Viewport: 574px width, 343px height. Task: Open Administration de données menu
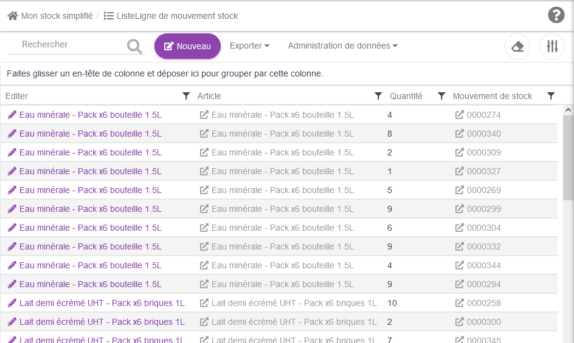coord(342,46)
